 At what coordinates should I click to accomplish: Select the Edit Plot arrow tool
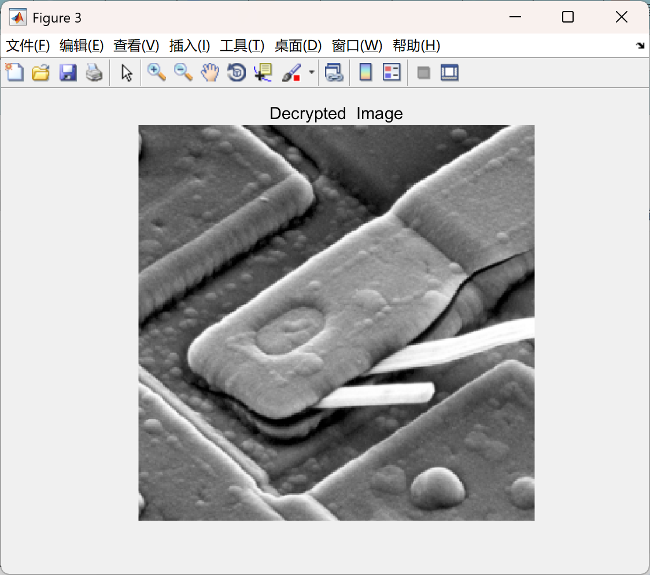127,72
